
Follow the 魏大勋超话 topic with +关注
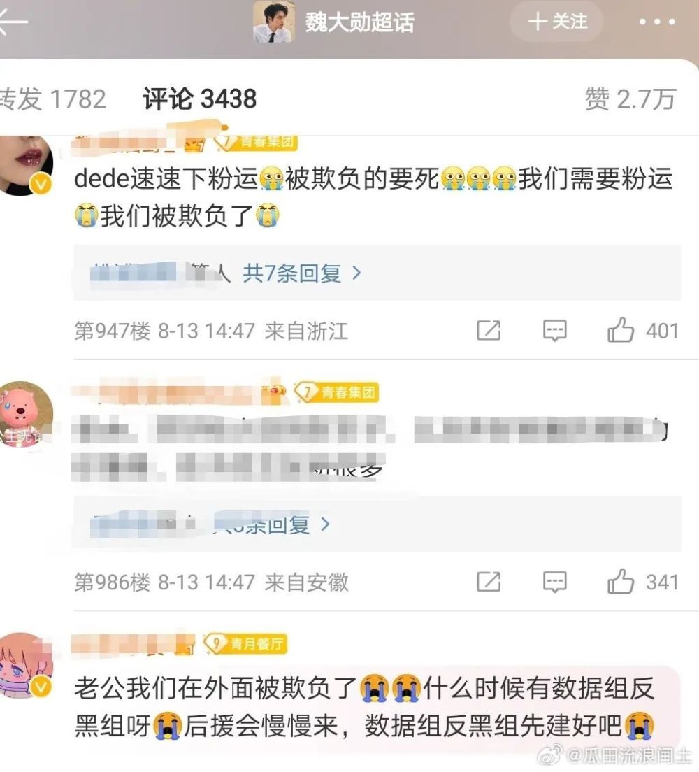point(556,22)
